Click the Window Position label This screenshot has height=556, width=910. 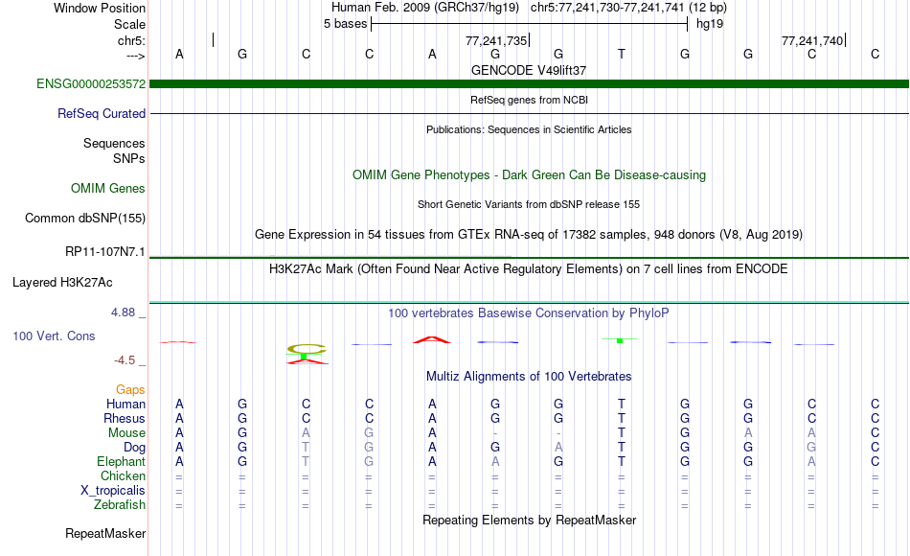click(x=100, y=8)
